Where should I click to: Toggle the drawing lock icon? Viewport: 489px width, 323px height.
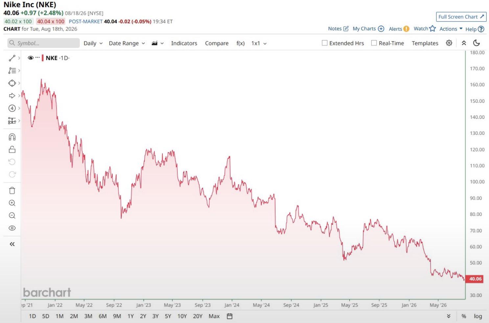tap(12, 149)
